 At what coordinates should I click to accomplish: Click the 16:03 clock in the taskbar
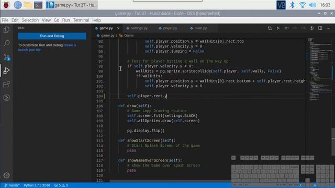(x=325, y=5)
